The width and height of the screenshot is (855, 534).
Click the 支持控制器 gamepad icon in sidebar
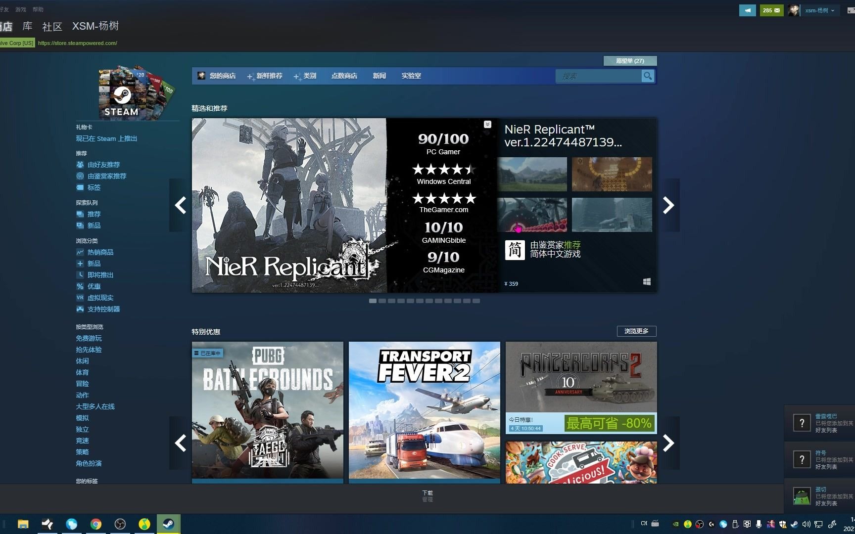pos(80,309)
